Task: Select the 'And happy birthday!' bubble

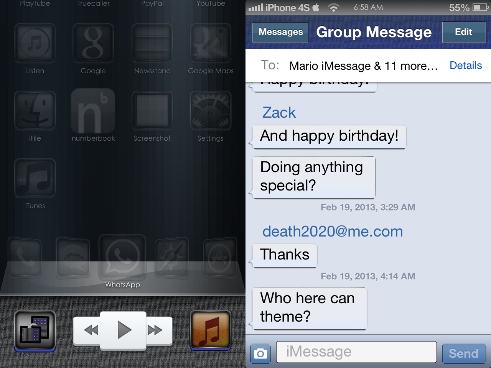Action: (328, 137)
